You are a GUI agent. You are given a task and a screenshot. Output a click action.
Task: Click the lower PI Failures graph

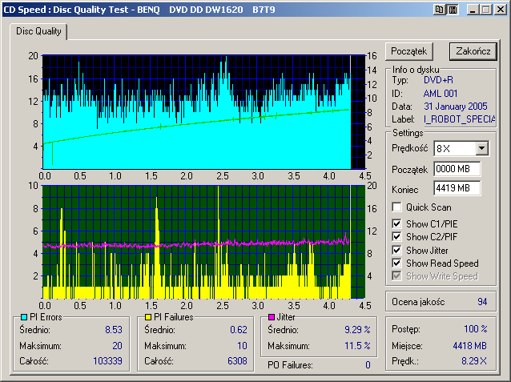coord(203,242)
